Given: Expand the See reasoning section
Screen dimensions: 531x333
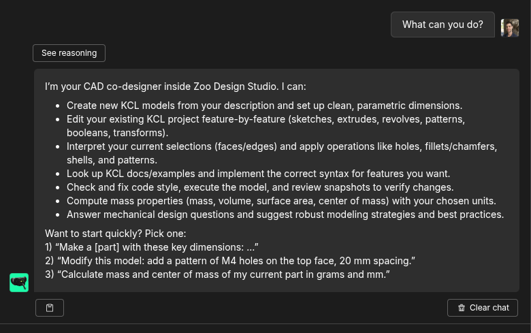Looking at the screenshot, I should (69, 53).
